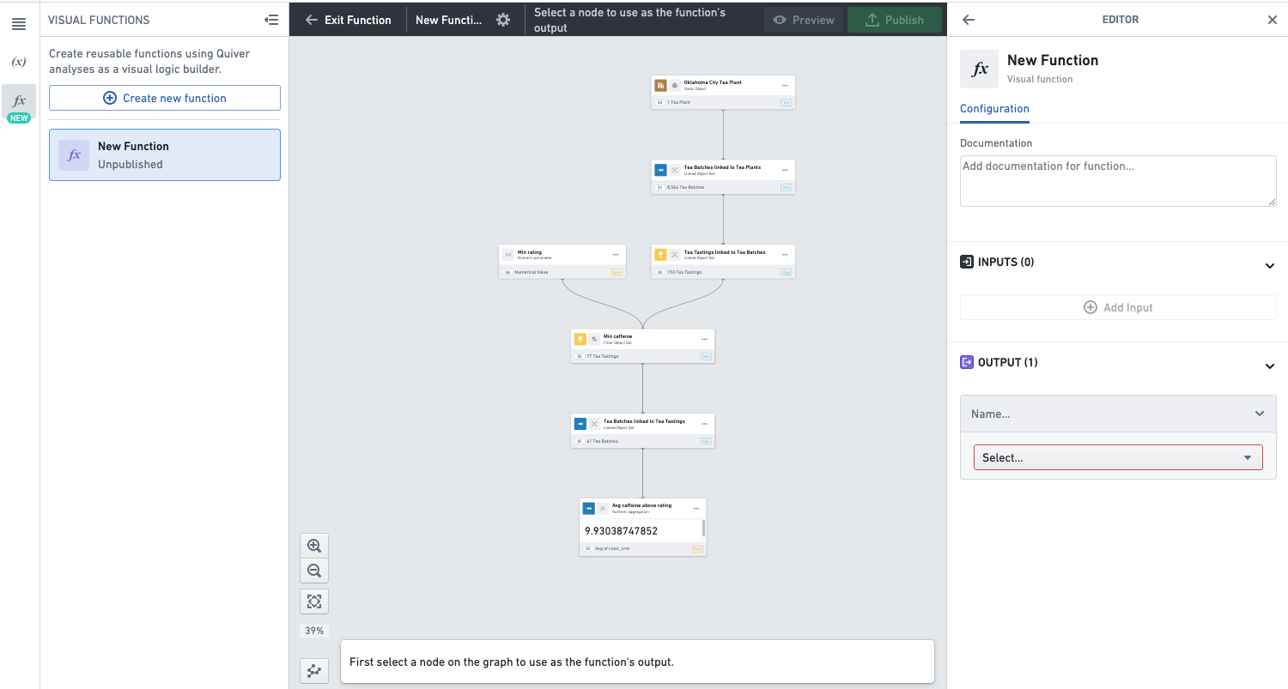The height and width of the screenshot is (689, 1288).
Task: Expand the output Name dropdown
Action: click(x=1118, y=414)
